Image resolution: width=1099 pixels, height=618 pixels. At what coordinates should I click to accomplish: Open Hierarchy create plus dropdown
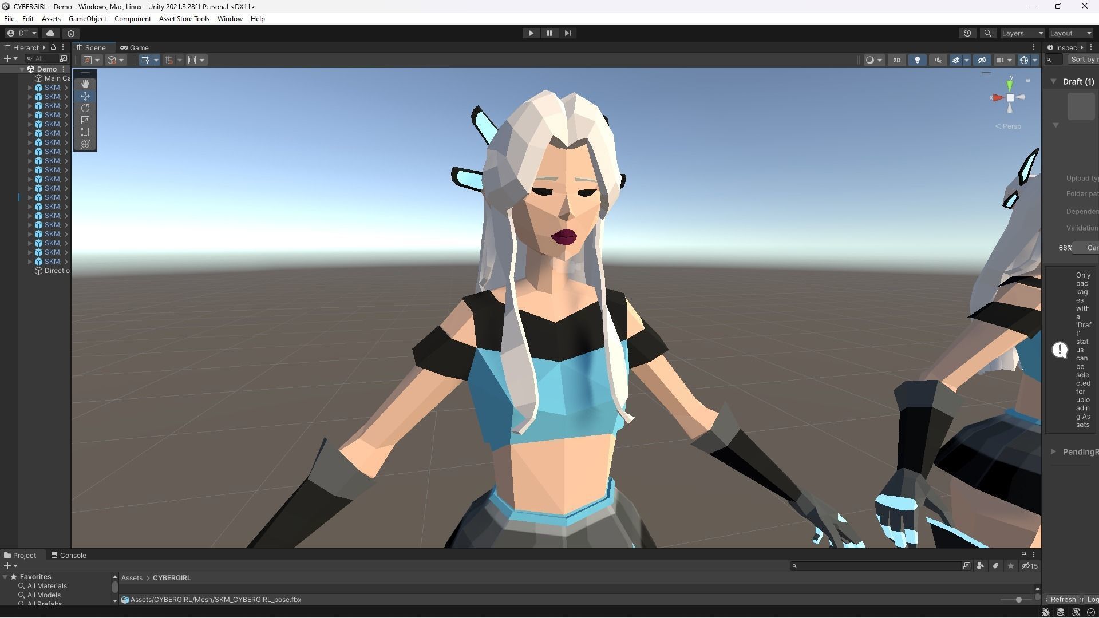click(x=11, y=58)
